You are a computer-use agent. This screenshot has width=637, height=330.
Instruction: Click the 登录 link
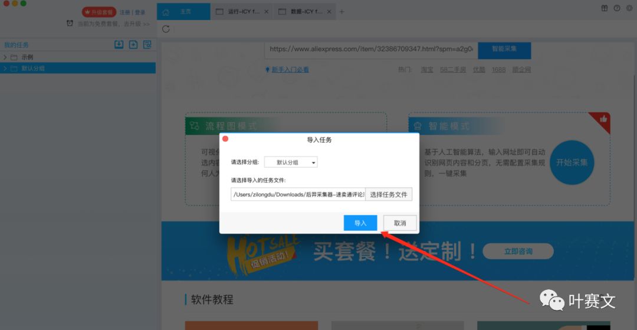click(140, 12)
